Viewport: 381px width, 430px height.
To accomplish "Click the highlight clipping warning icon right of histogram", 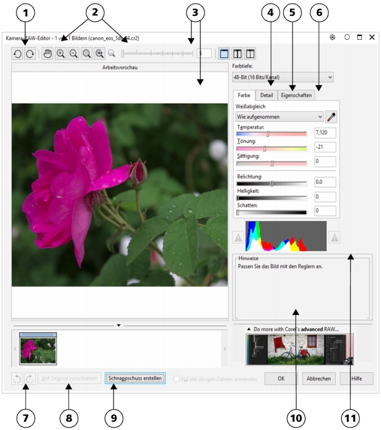I will coord(334,237).
